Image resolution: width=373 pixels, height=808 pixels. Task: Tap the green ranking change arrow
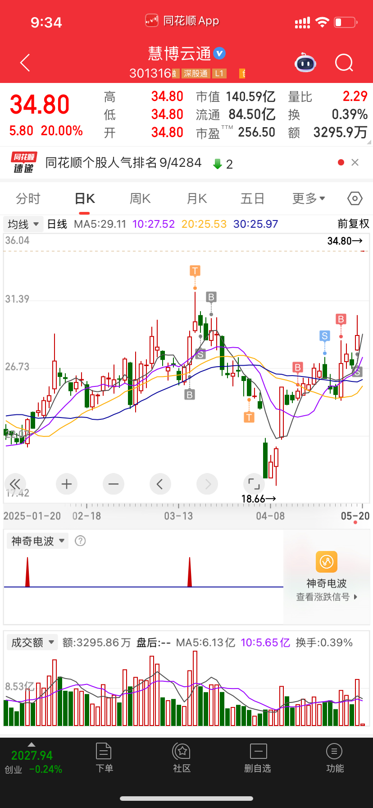click(218, 164)
